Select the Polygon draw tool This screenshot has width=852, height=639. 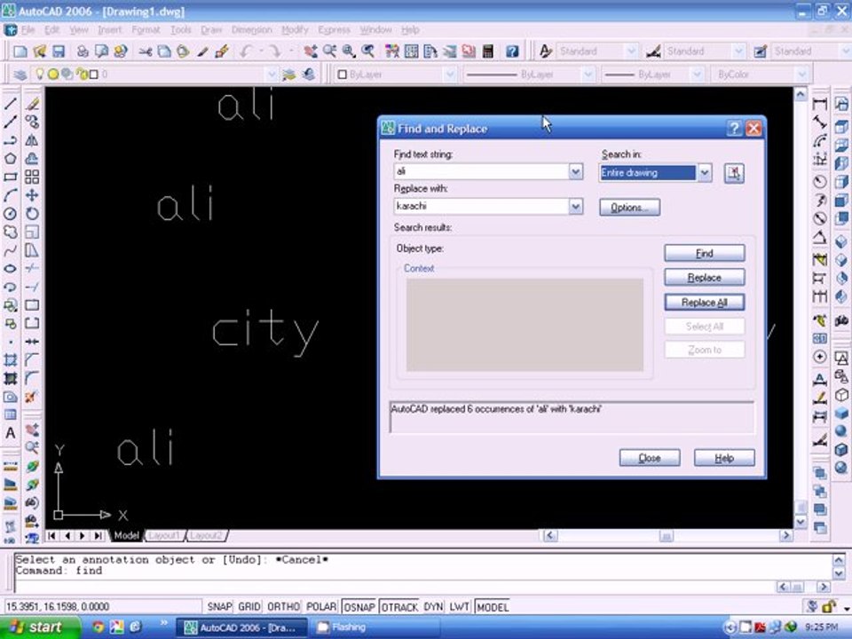click(x=11, y=159)
